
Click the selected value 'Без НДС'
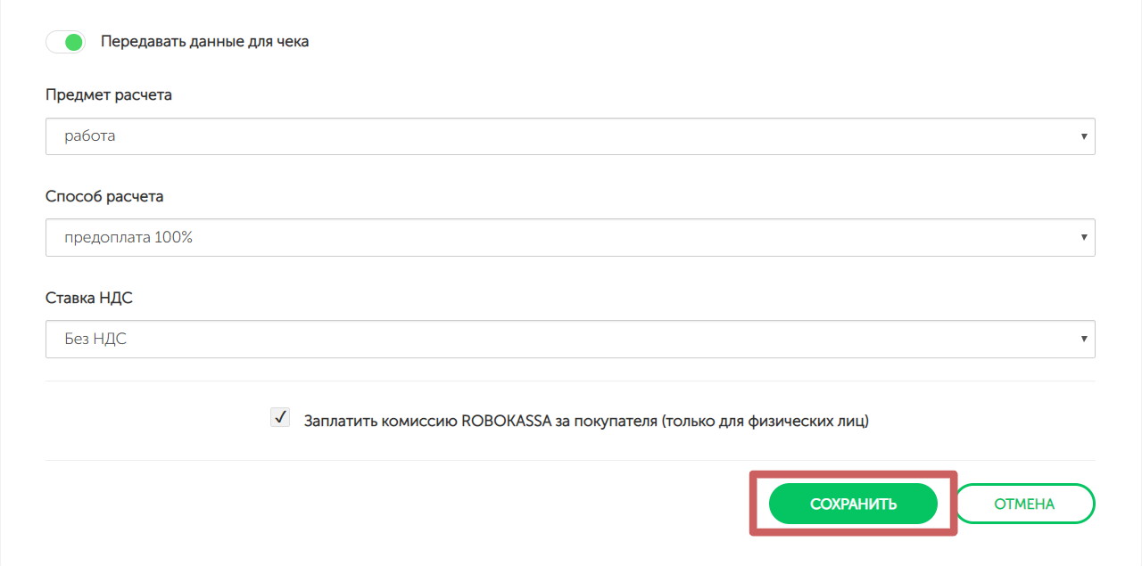tap(95, 339)
